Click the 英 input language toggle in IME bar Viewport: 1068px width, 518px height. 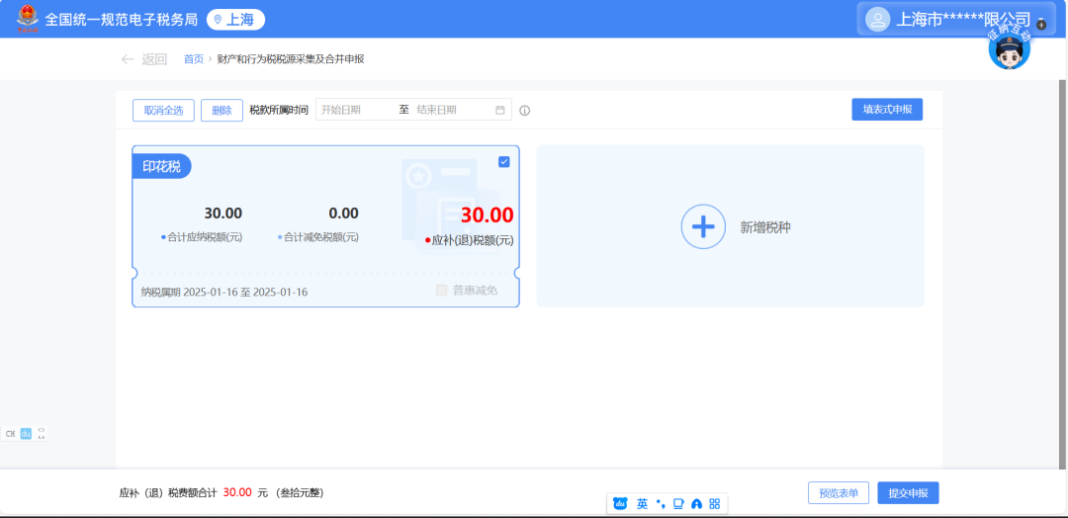tap(642, 504)
